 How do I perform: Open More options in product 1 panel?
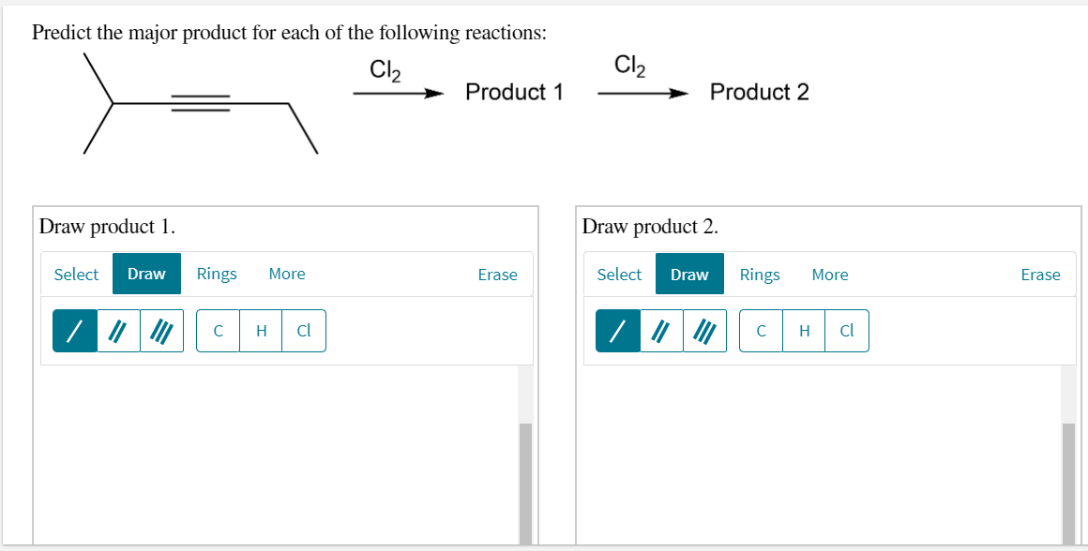tap(287, 275)
